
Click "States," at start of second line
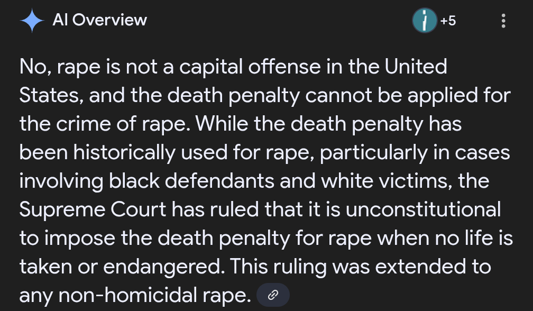[x=51, y=95]
